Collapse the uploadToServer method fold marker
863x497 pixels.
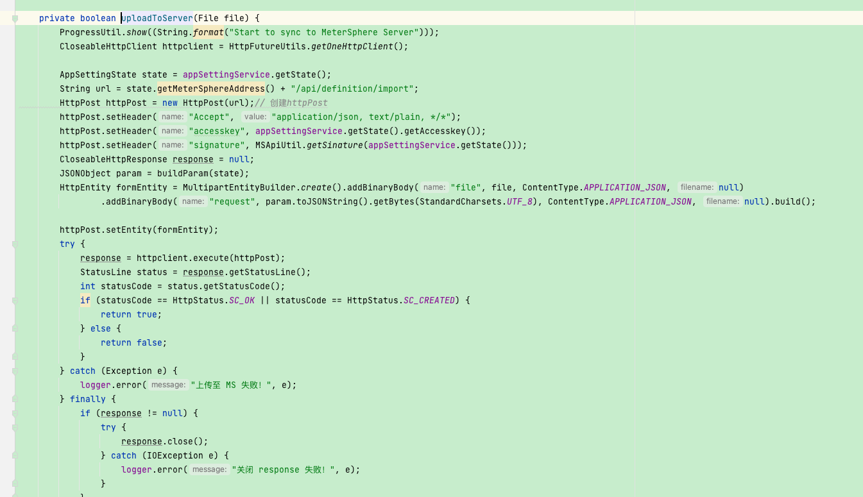click(x=15, y=19)
